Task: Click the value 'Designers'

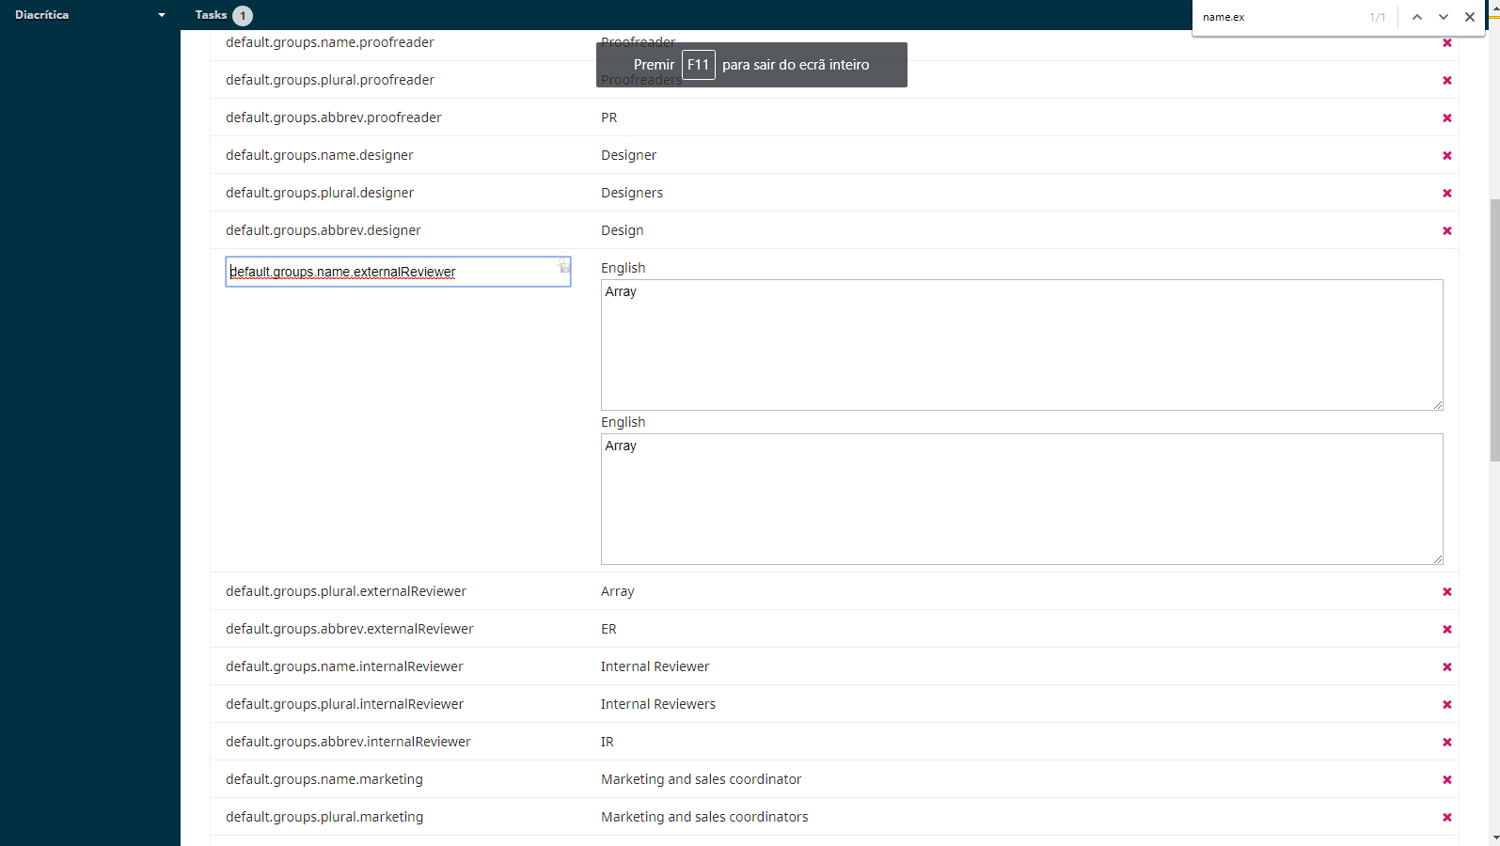Action: coord(632,193)
